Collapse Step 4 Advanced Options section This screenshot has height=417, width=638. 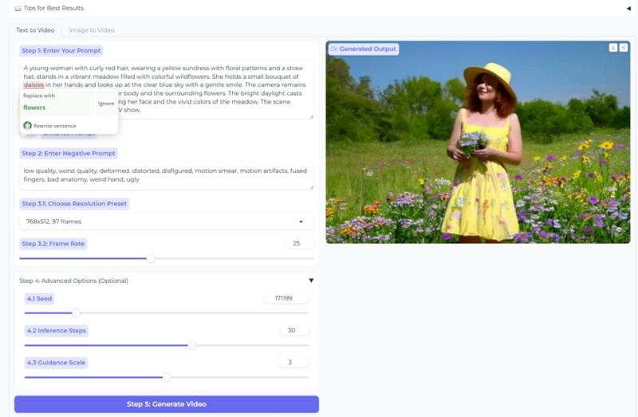pos(311,281)
